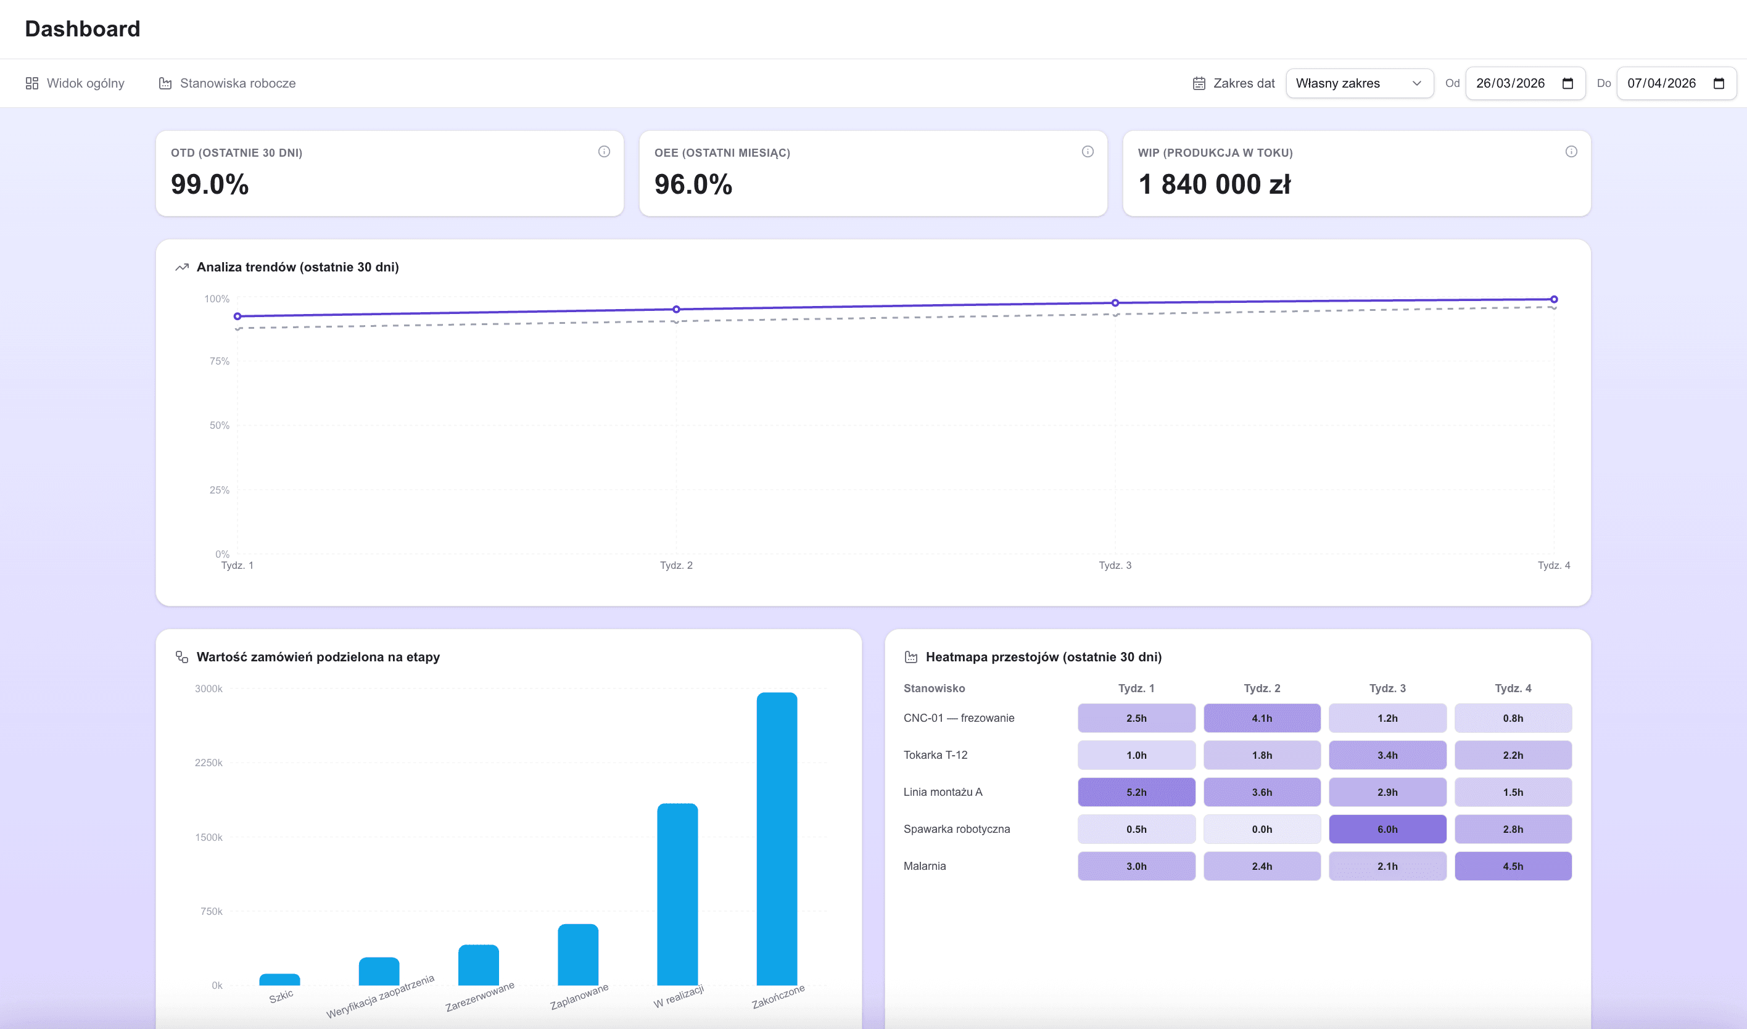Click the calendar icon beside Zakres dat

click(1199, 83)
